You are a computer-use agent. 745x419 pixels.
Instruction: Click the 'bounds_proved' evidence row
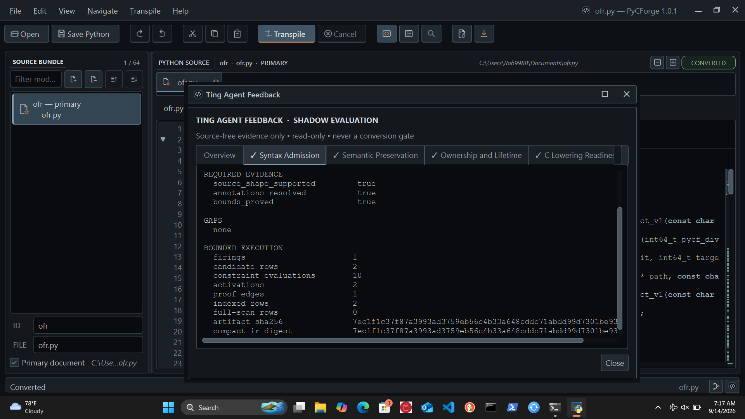(294, 202)
